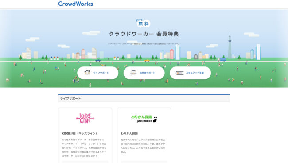Click the book icon in スキルアップ支援 button
The height and width of the screenshot is (163, 288).
click(x=179, y=73)
